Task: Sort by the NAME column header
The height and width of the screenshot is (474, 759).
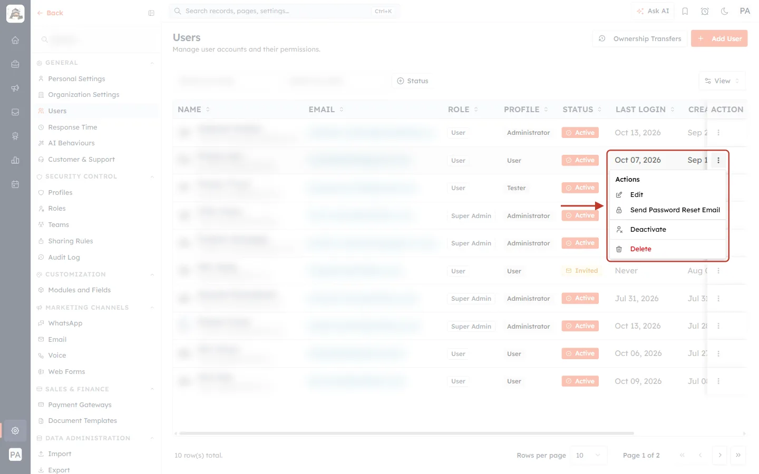Action: pos(193,110)
